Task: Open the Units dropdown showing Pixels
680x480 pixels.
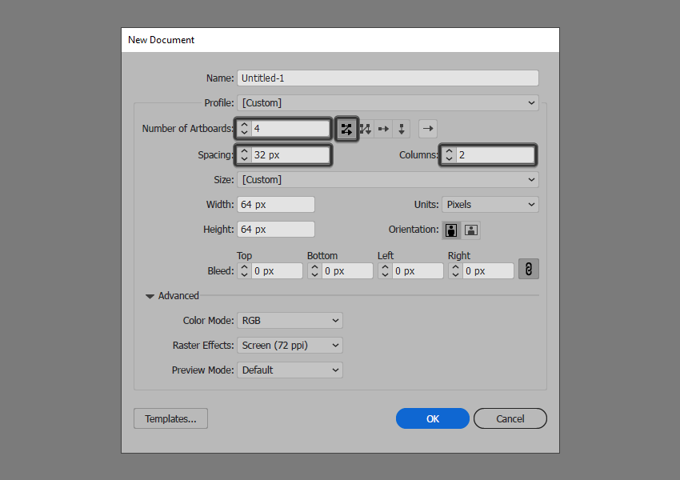Action: pyautogui.click(x=490, y=205)
